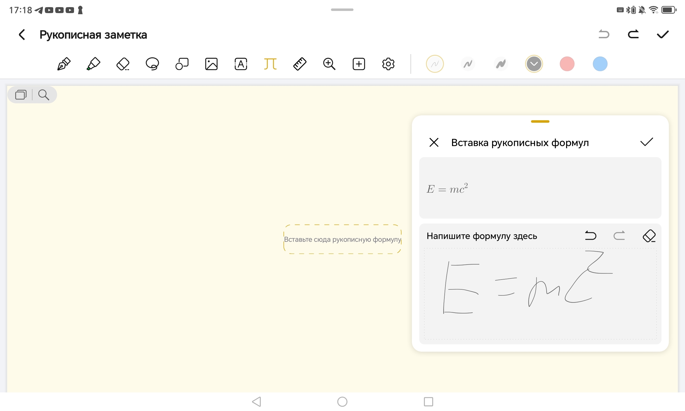Screen dimensions: 685x411
Task: Select the thinnest stroke width
Action: point(435,64)
